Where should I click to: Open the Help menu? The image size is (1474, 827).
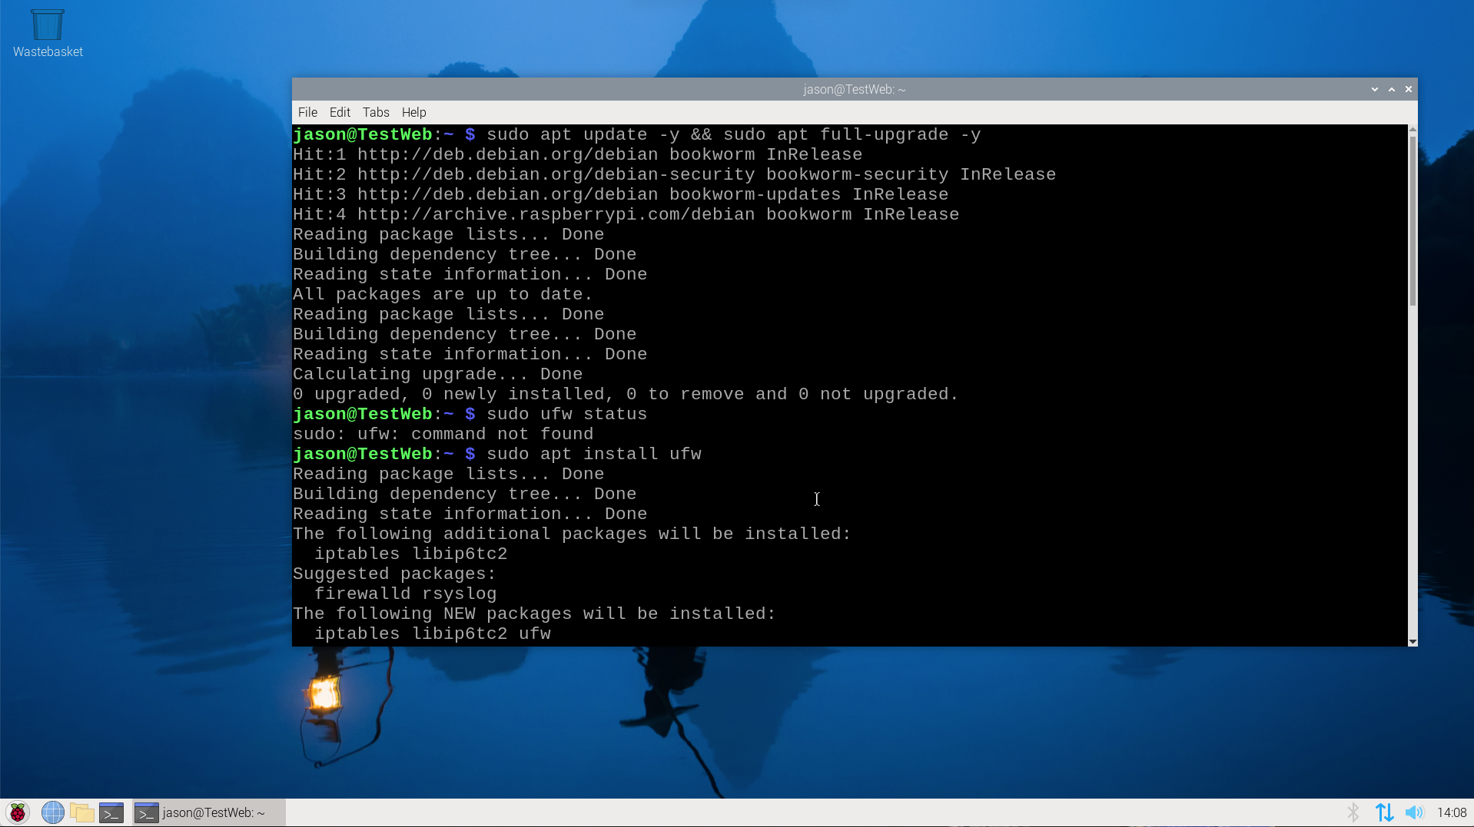[413, 112]
